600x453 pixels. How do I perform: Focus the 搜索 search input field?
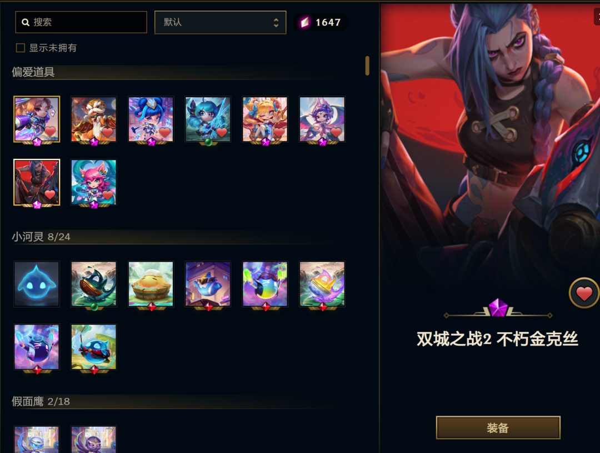coord(81,22)
